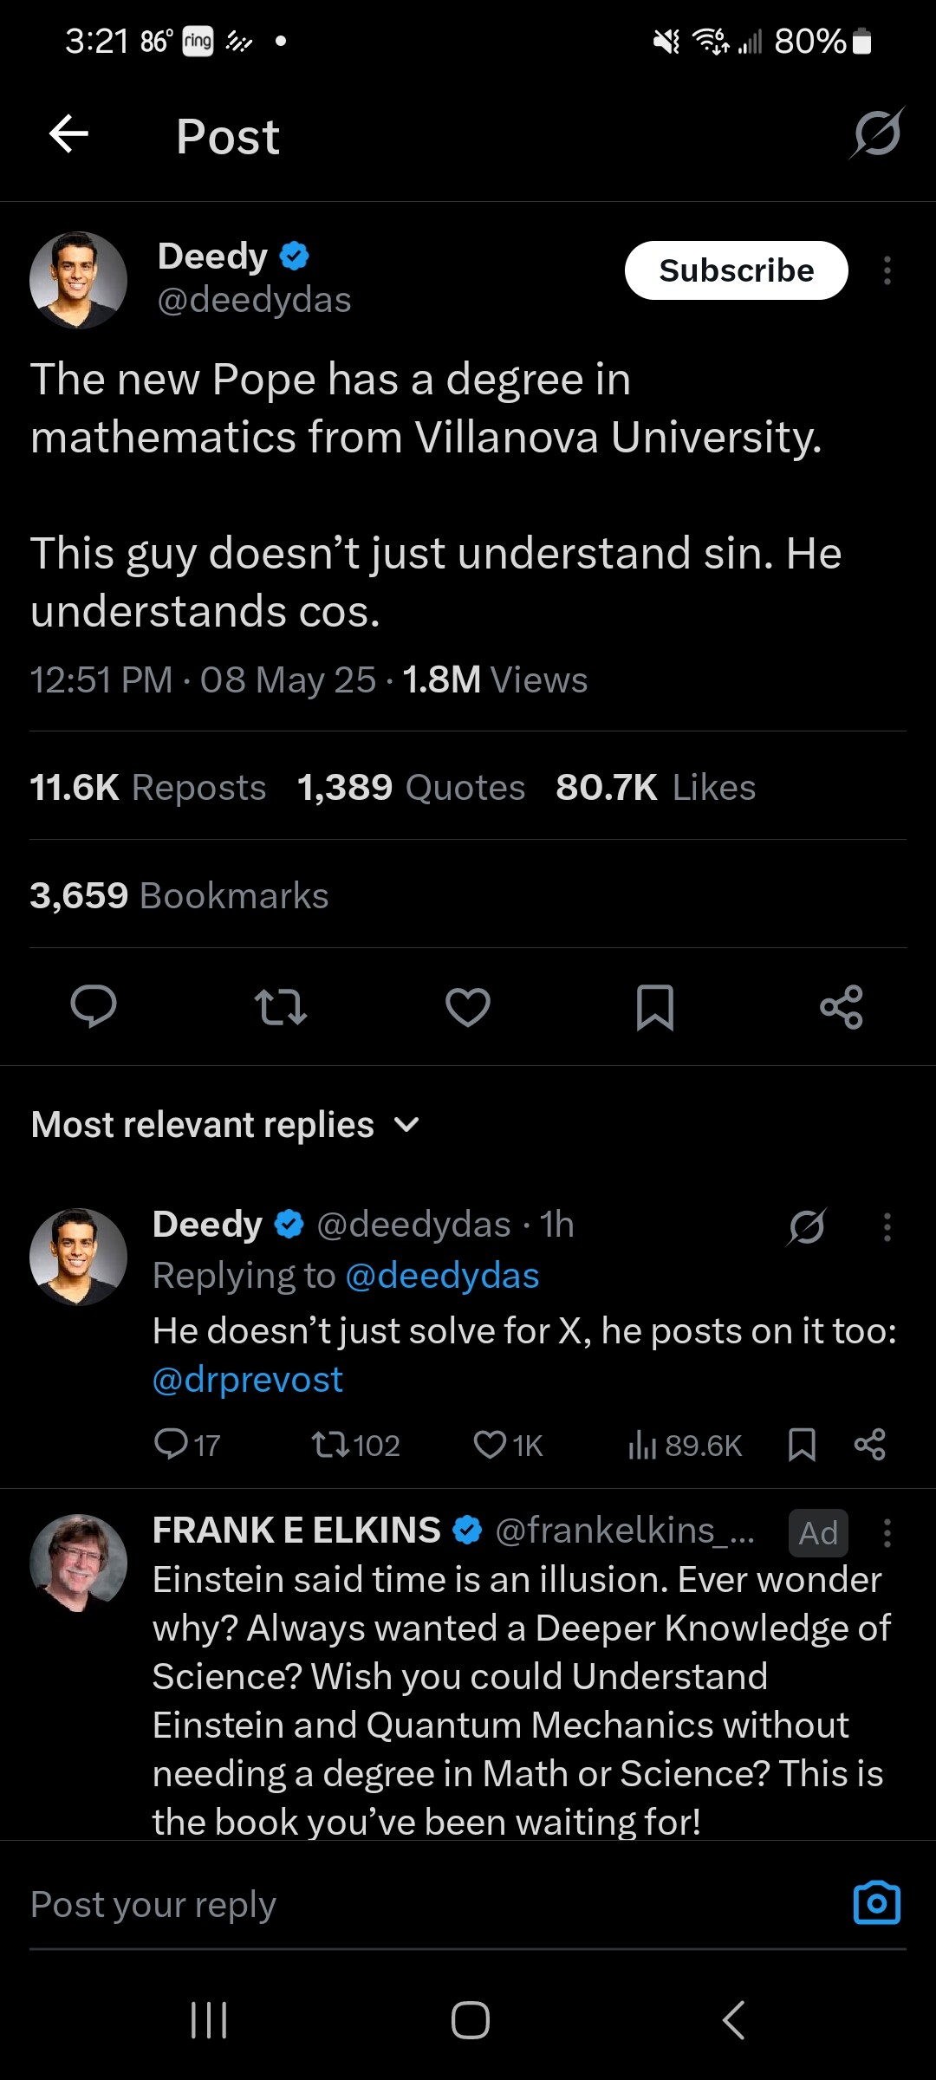Repost Deedy's main post
The height and width of the screenshot is (2080, 936).
(281, 1007)
